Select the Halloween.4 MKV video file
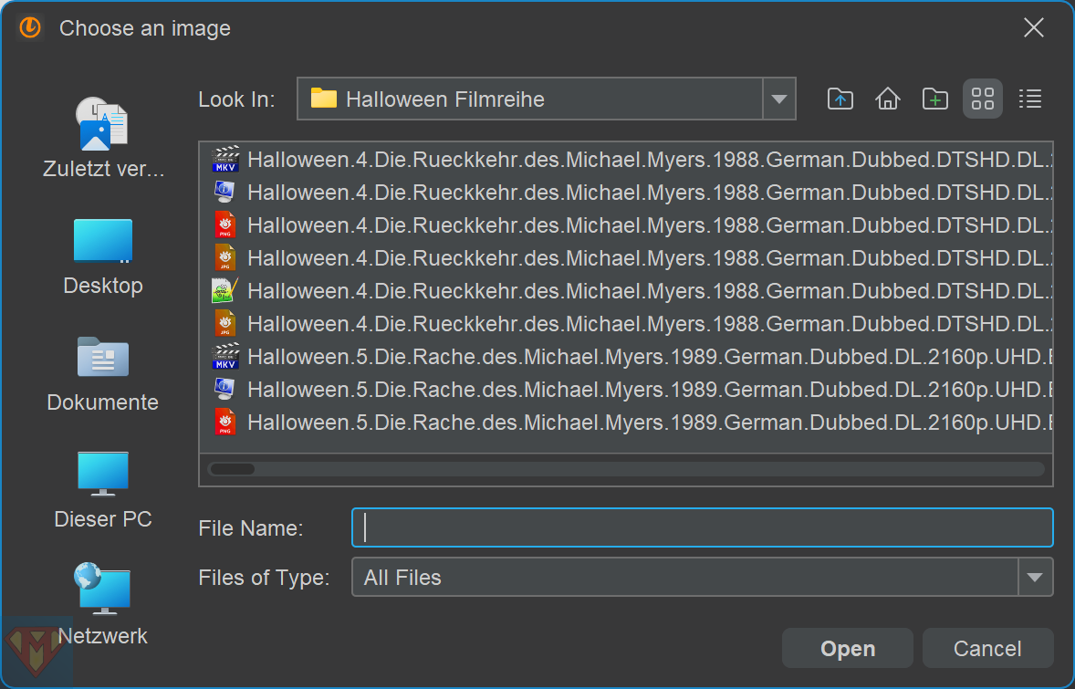Screen dimensions: 1075x689 click(639, 160)
